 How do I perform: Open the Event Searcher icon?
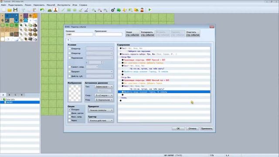coord(130,10)
